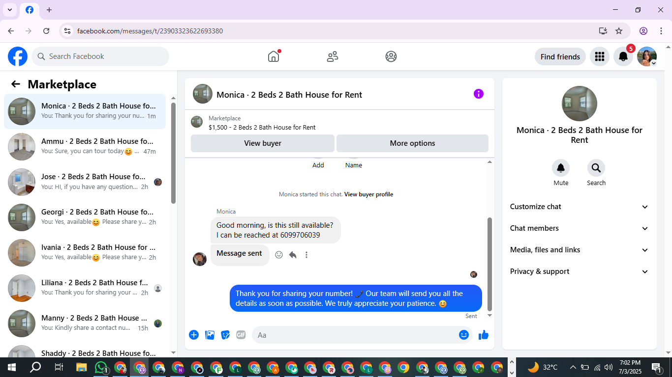Bookmark this page star icon
The height and width of the screenshot is (377, 672).
point(619,31)
